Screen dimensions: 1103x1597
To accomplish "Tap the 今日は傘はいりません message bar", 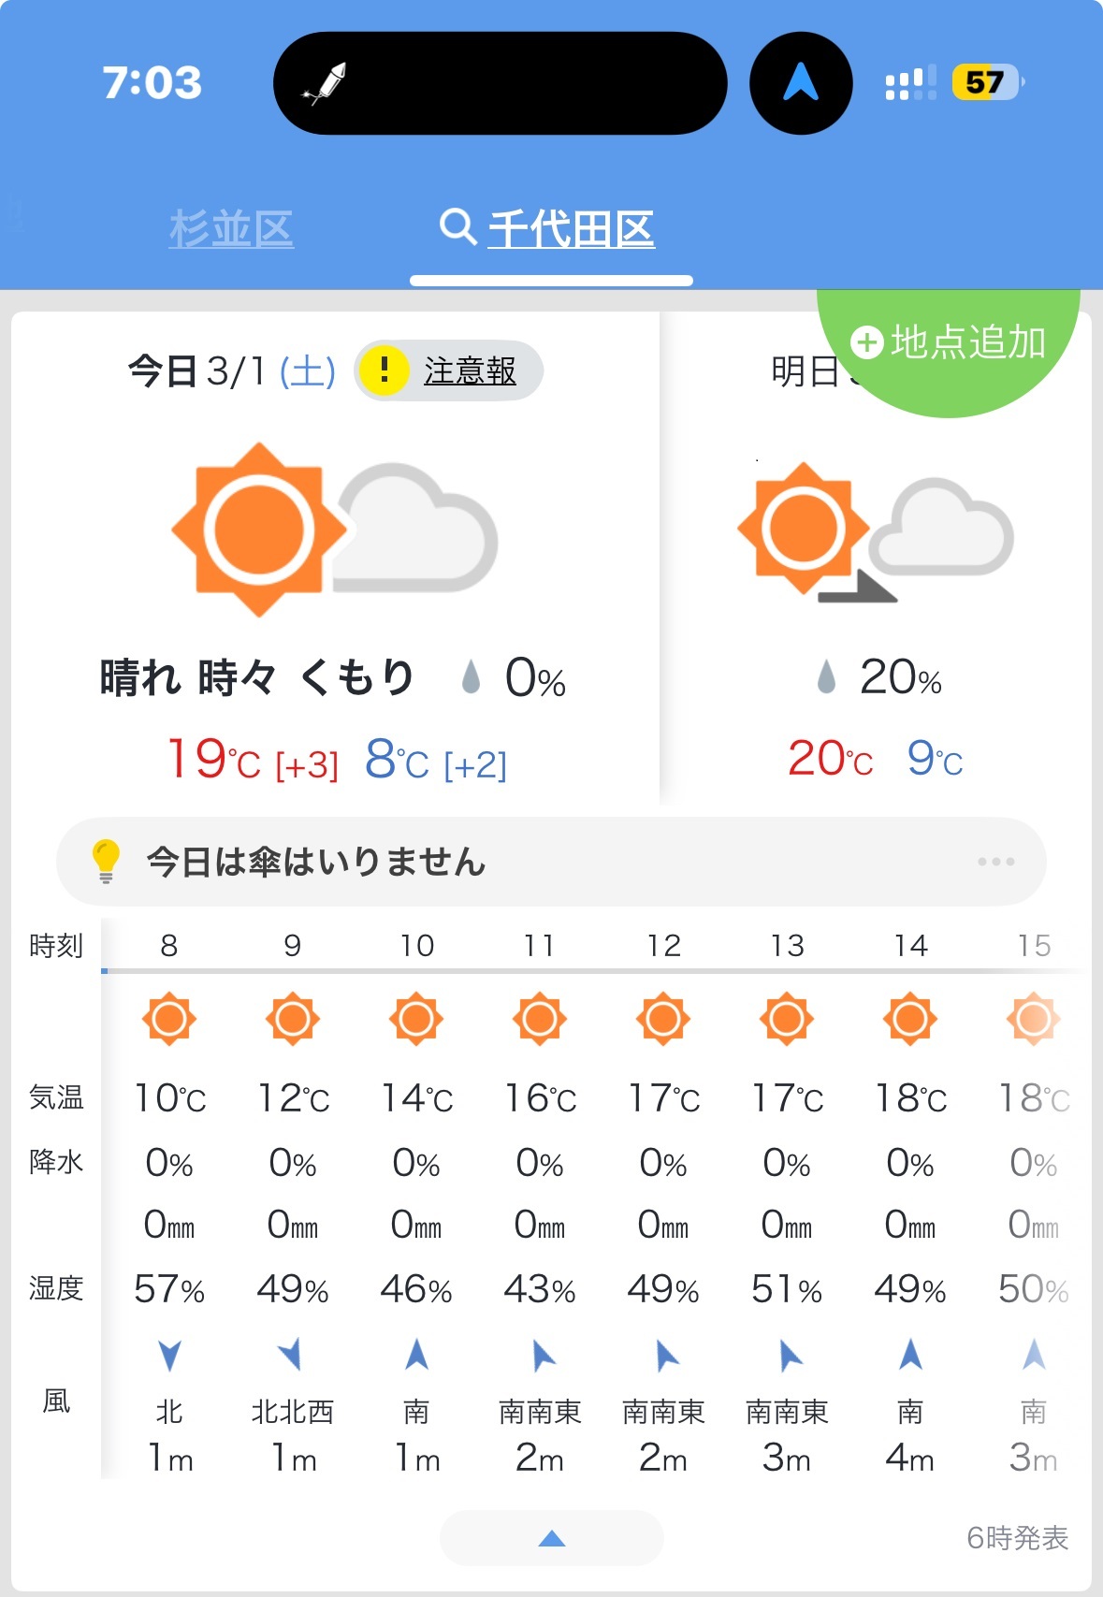I will 551,861.
